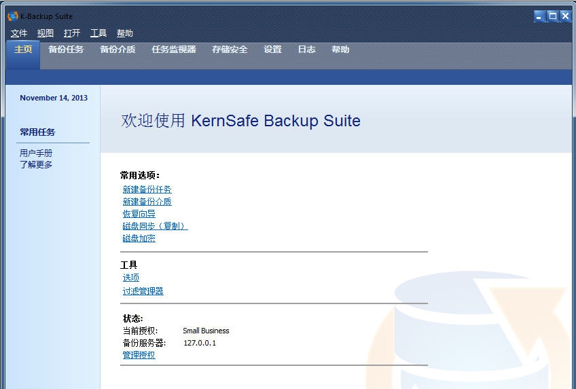Click the 备份服务器 label

(x=145, y=343)
